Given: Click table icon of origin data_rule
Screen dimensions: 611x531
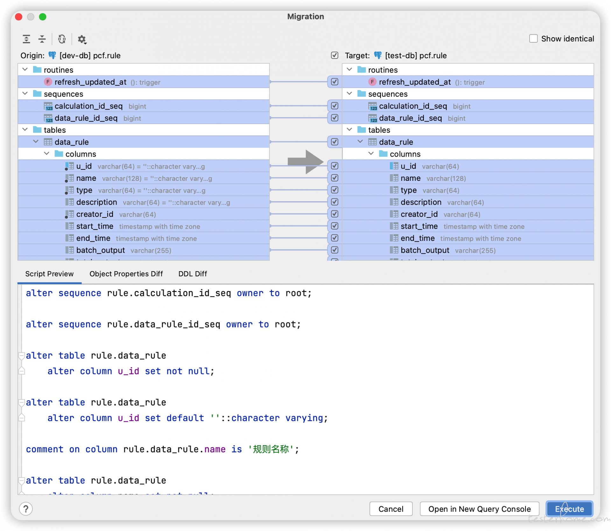Looking at the screenshot, I should tap(48, 142).
